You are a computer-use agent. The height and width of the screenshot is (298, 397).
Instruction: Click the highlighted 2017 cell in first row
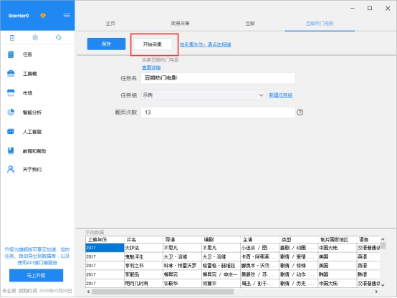(105, 248)
